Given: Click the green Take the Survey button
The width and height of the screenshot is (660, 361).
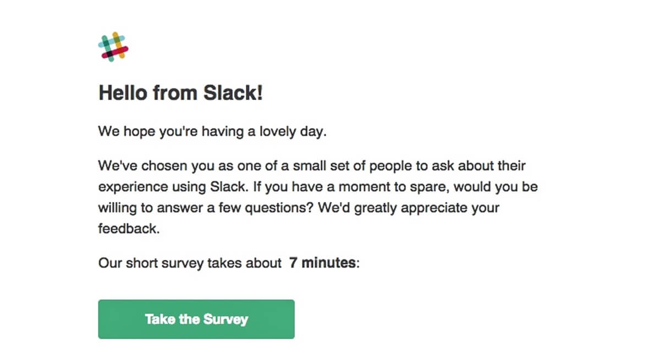Looking at the screenshot, I should point(196,319).
